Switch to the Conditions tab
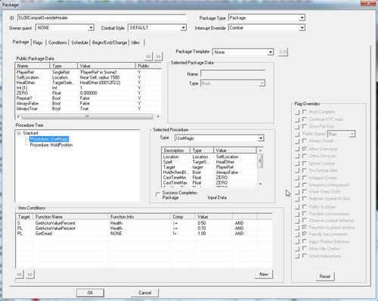This screenshot has width=378, height=301. [57, 42]
